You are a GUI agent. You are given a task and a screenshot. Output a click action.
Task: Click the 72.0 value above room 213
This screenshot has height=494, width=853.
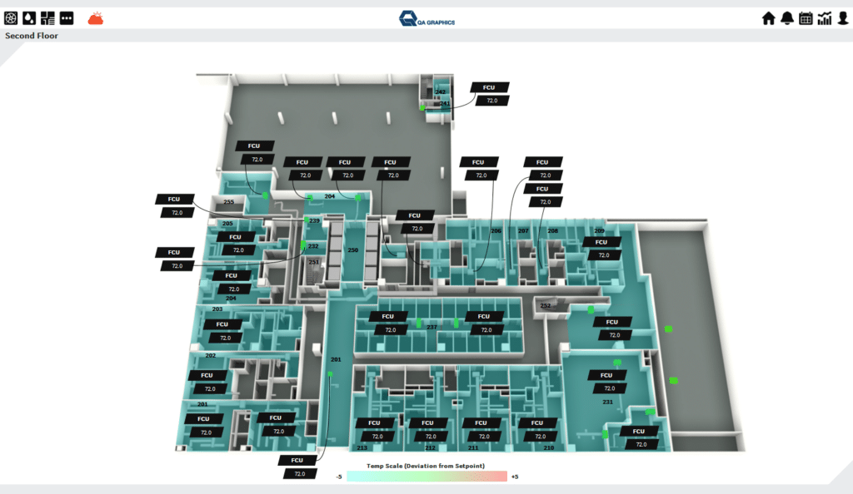pyautogui.click(x=377, y=437)
